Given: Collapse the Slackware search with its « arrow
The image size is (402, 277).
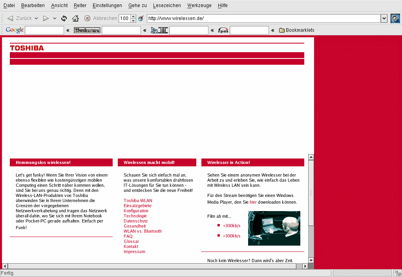Looking at the screenshot, I should point(145,30).
